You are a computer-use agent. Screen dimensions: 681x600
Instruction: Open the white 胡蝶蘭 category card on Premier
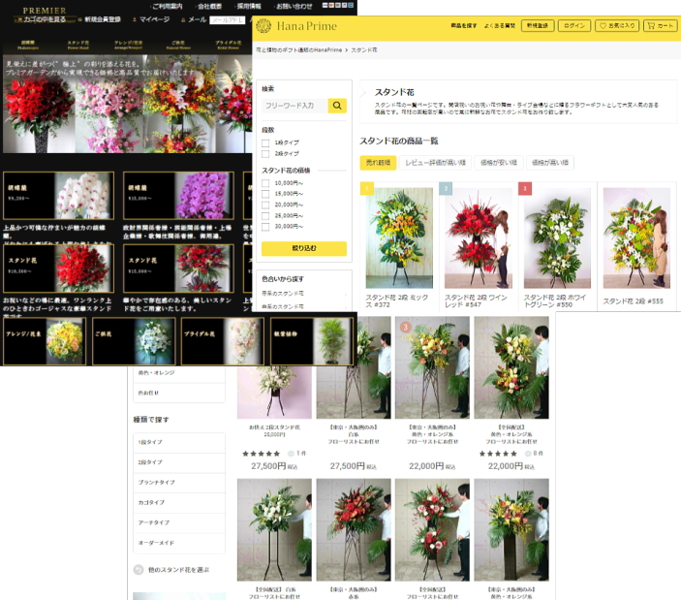click(x=59, y=196)
